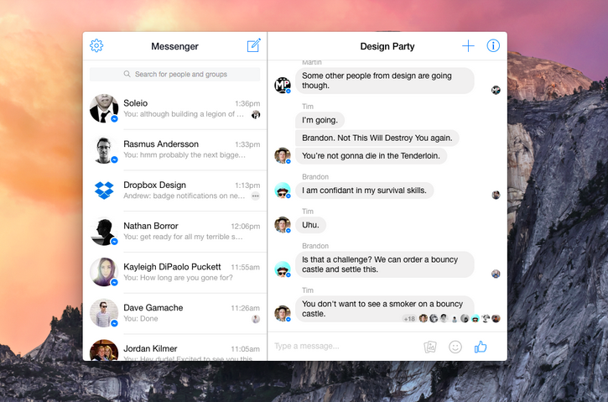Screen dimensions: 608x402
Task: Click Brandon's avatar beside survival skills message
Action: pyautogui.click(x=283, y=191)
